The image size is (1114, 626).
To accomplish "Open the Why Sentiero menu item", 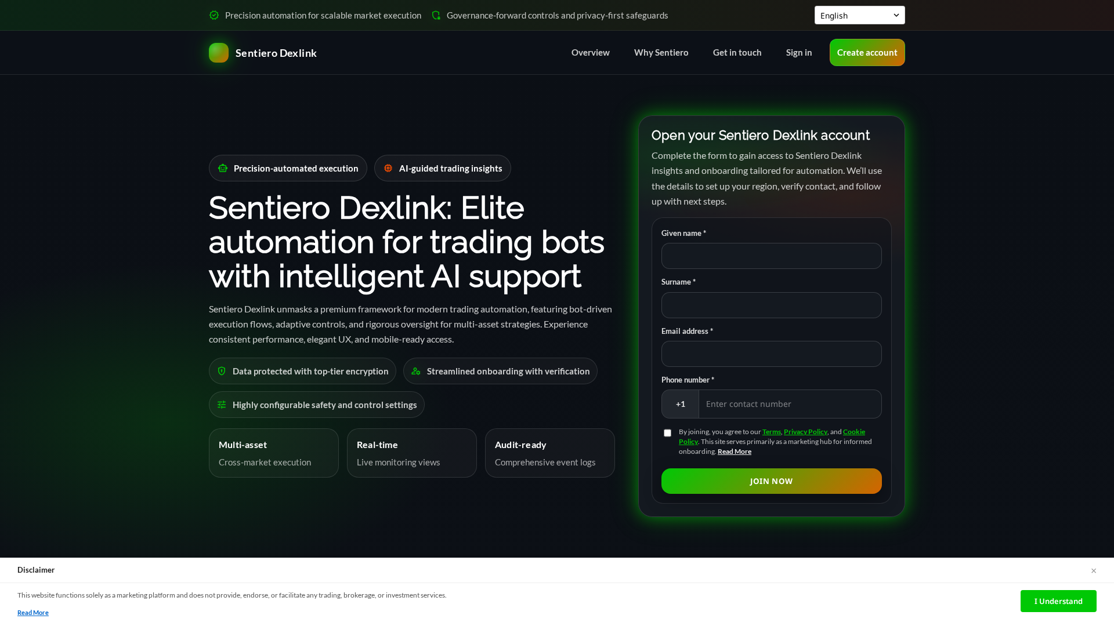I will click(x=661, y=52).
